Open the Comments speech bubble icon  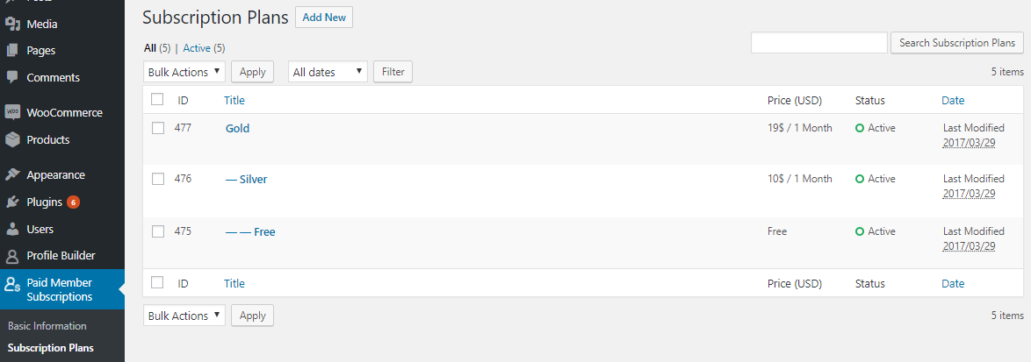click(x=12, y=77)
